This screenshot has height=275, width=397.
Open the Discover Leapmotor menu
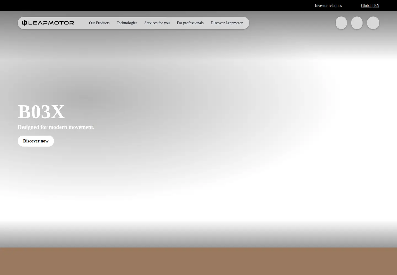point(227,23)
